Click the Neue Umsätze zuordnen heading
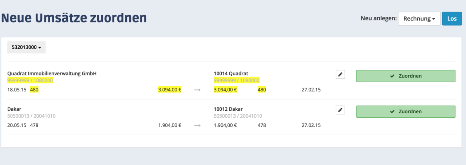 tap(74, 17)
